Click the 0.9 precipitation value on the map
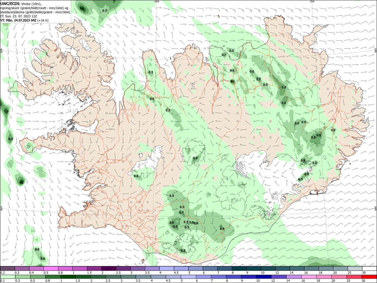This screenshot has height=283, width=377. pos(172,223)
